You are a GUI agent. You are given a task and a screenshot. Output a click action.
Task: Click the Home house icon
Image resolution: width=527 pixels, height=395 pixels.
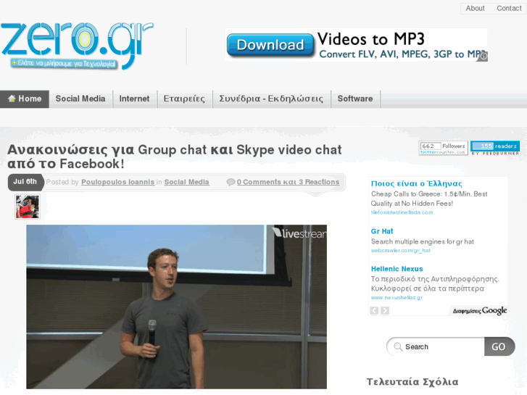click(x=12, y=99)
